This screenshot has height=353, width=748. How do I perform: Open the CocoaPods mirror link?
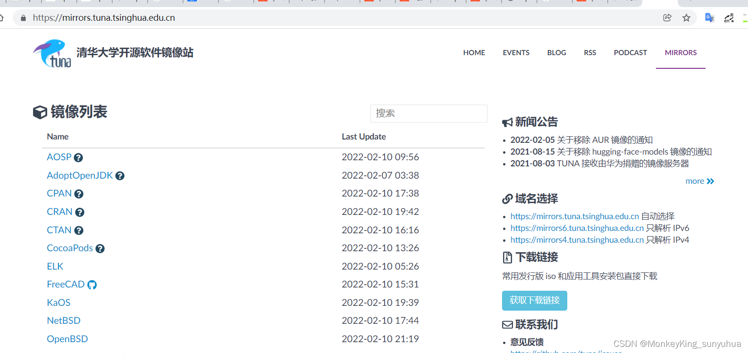[70, 248]
